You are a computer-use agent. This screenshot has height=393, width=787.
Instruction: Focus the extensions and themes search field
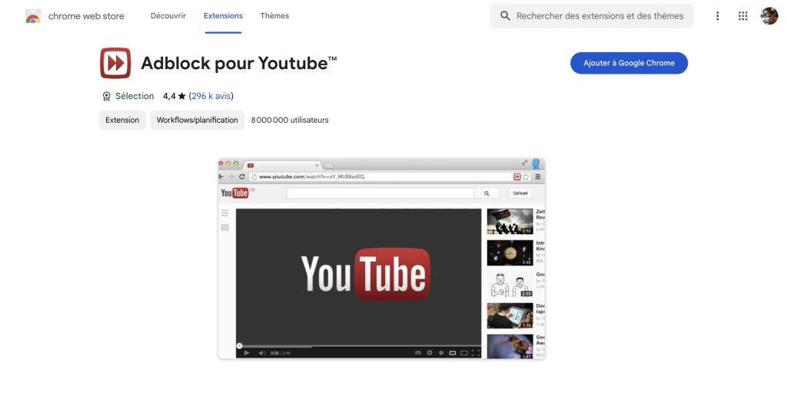pos(592,16)
